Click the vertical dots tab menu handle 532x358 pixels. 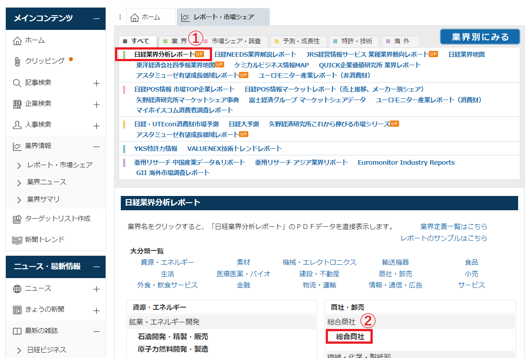click(120, 17)
